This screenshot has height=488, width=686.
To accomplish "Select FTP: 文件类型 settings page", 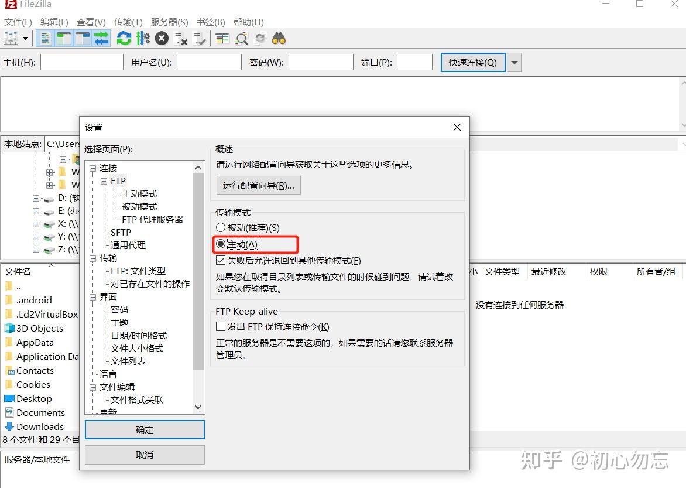I will [138, 271].
